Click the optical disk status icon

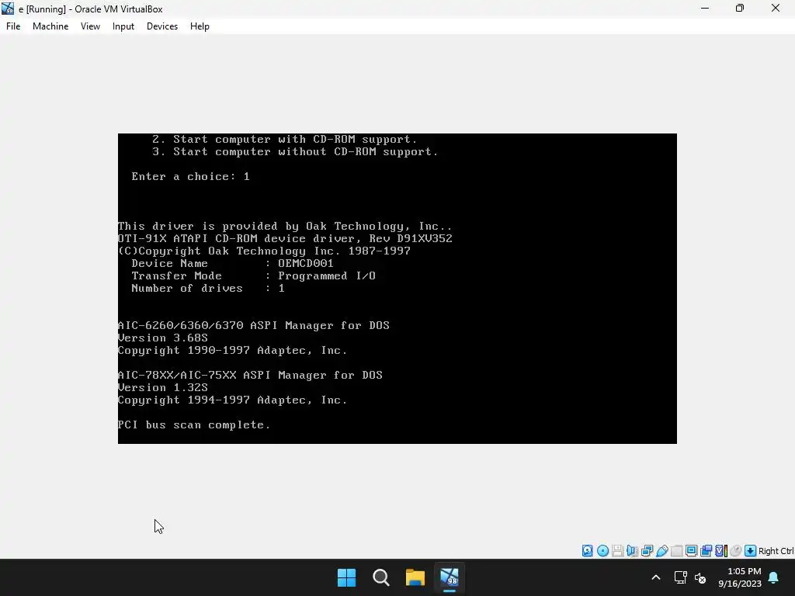pos(602,551)
